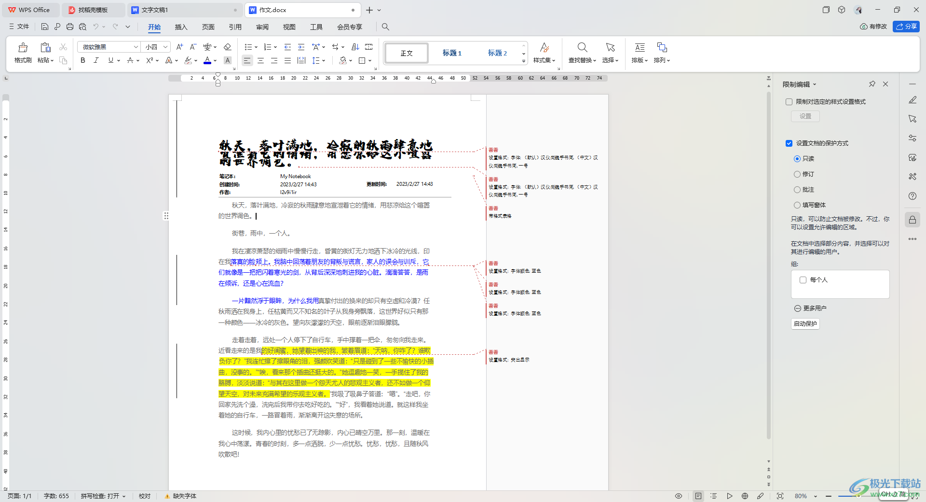Click the blue font color A swatch
This screenshot has height=502, width=926.
207,60
